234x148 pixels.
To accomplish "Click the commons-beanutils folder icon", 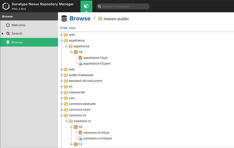I will 66,104.
